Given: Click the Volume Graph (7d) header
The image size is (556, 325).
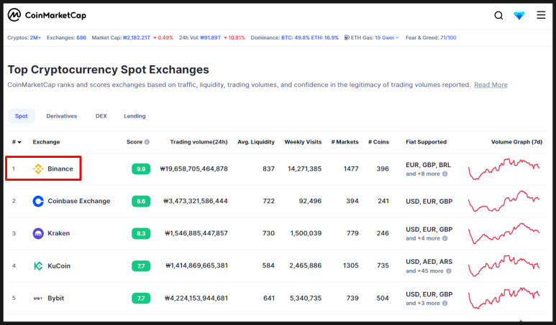Looking at the screenshot, I should [x=516, y=142].
